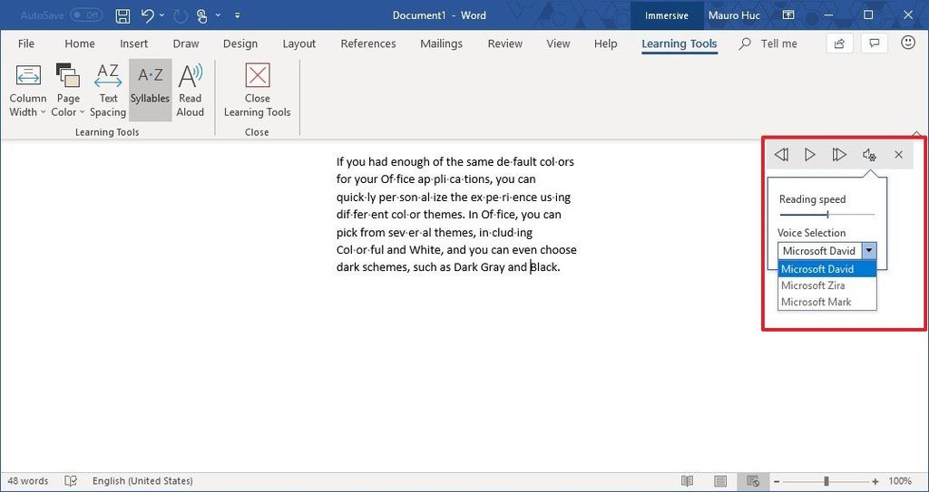Click the Tell me search box
929x492 pixels.
[768, 43]
